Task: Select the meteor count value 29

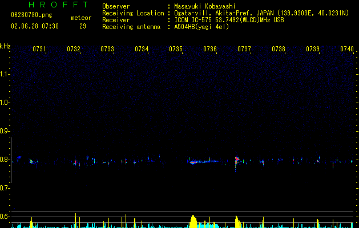Action: [x=83, y=26]
